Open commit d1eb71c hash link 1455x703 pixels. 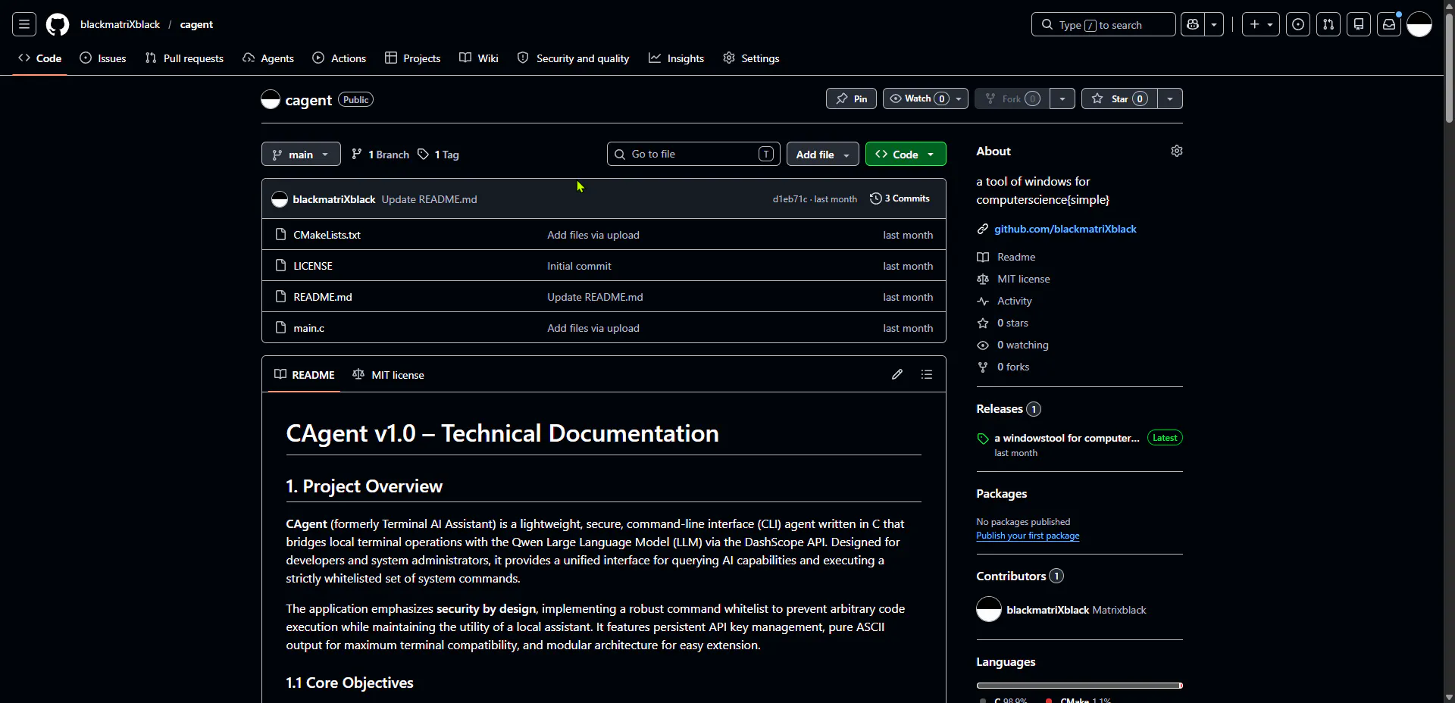click(790, 199)
